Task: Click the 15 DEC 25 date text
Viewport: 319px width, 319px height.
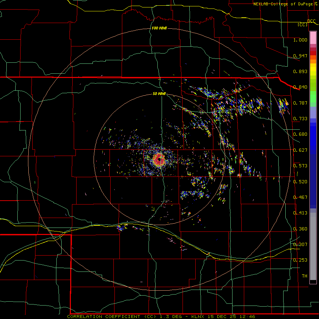Action: 222,317
